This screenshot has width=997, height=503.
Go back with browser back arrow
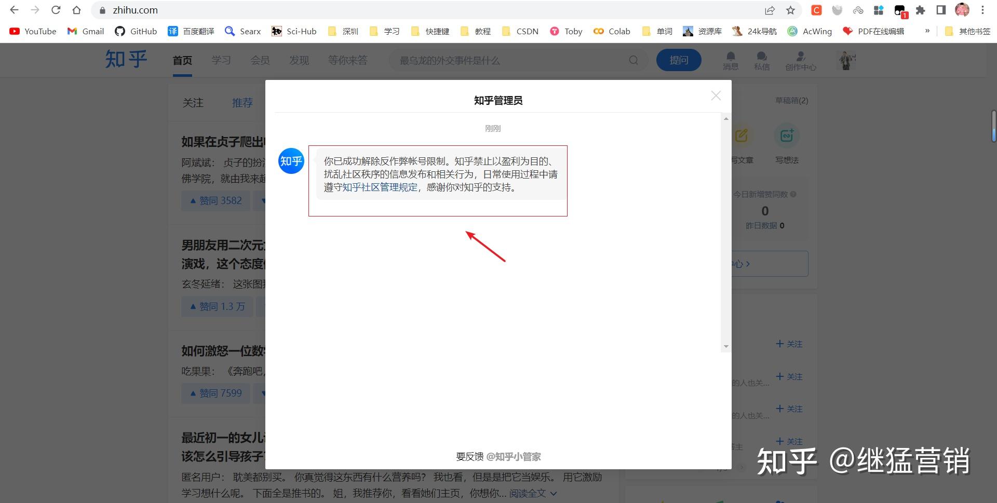14,10
